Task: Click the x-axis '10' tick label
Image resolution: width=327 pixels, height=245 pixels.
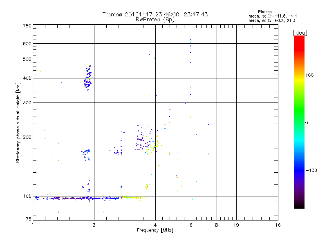Action: pyautogui.click(x=236, y=225)
